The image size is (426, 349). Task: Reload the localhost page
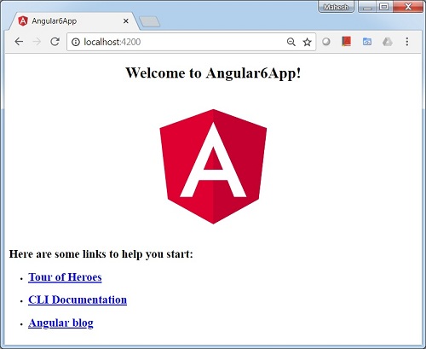click(55, 42)
